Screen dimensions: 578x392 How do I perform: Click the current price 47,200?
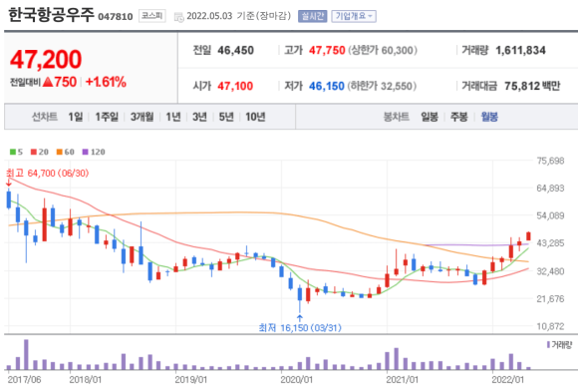[46, 60]
